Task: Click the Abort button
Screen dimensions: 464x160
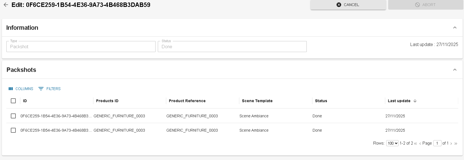Action: [x=426, y=5]
